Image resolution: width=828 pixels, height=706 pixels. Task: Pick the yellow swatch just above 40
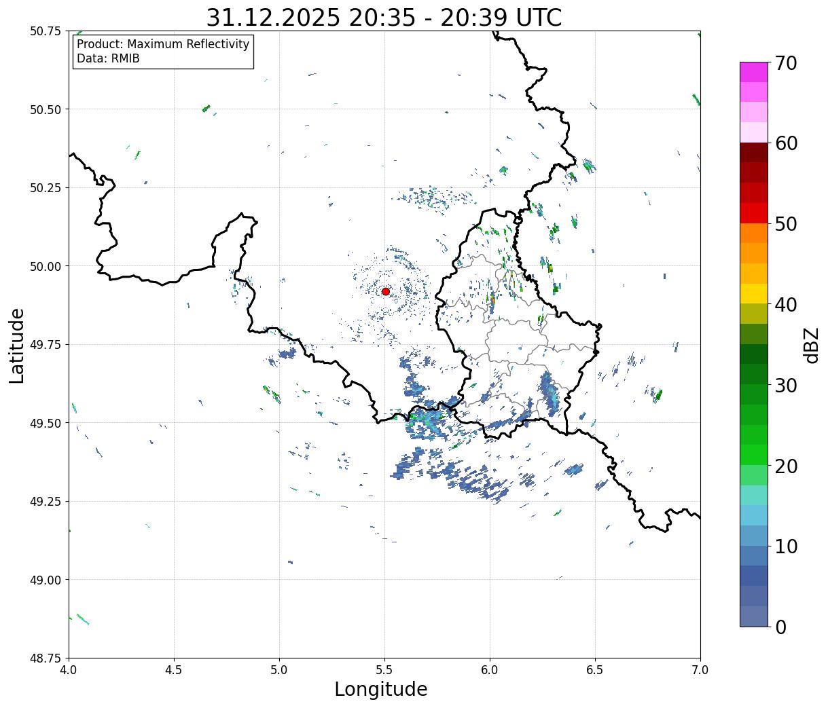754,294
